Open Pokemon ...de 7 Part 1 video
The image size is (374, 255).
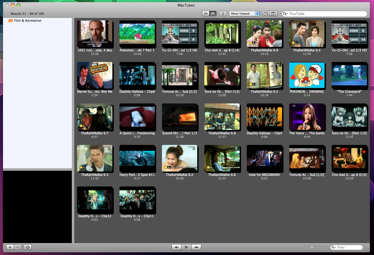137,34
